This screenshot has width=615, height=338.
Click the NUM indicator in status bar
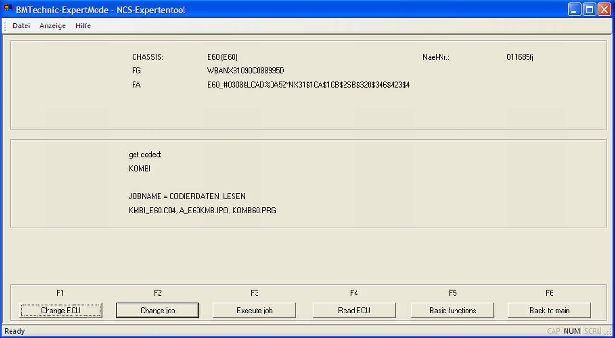572,331
